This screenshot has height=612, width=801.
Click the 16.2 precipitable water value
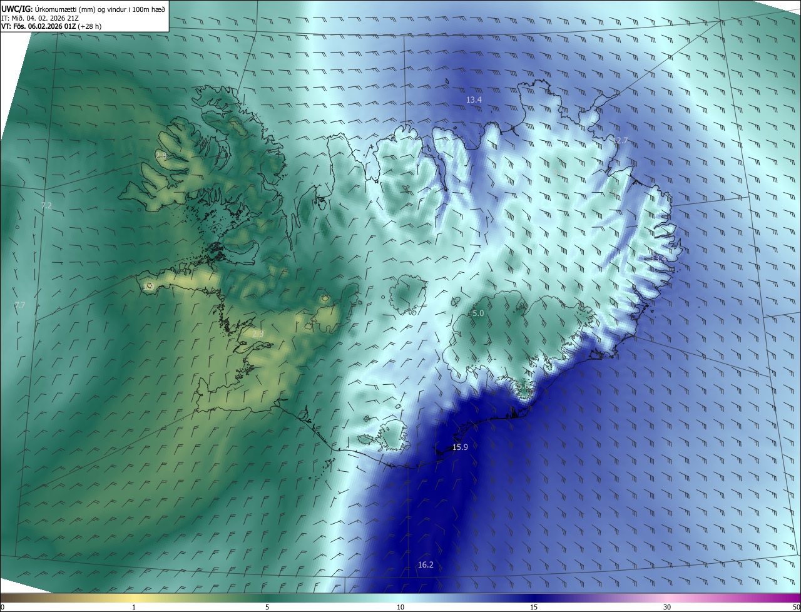426,565
